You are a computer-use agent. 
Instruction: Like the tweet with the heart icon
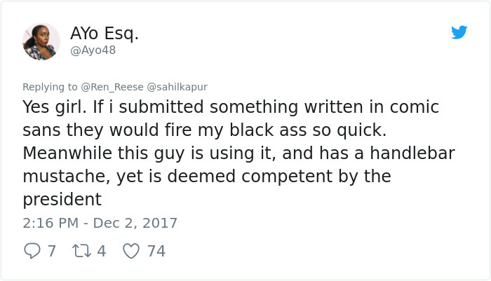(131, 250)
